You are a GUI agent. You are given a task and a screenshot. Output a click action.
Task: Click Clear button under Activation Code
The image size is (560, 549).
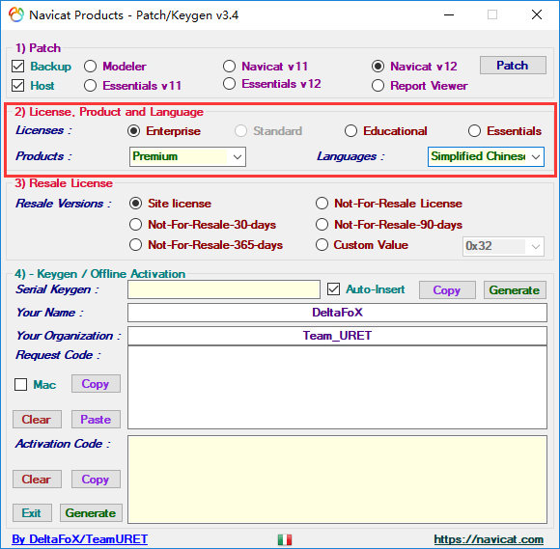(37, 479)
